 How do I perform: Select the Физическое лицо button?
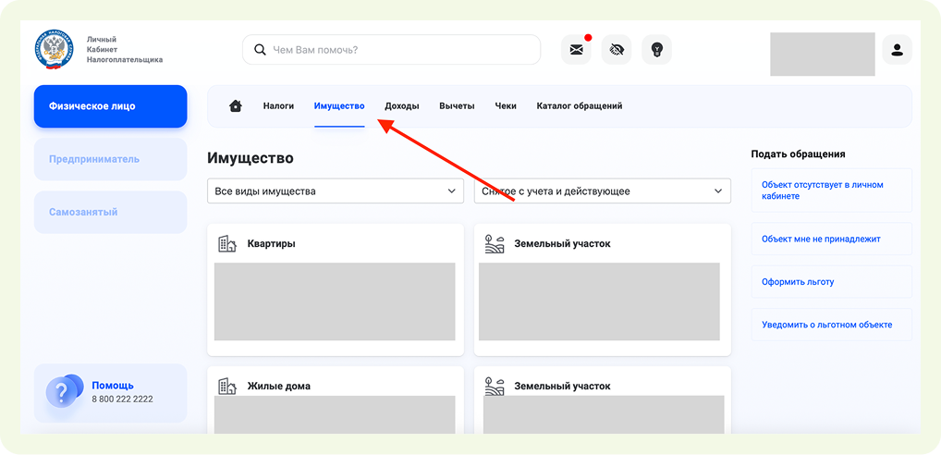click(x=110, y=106)
